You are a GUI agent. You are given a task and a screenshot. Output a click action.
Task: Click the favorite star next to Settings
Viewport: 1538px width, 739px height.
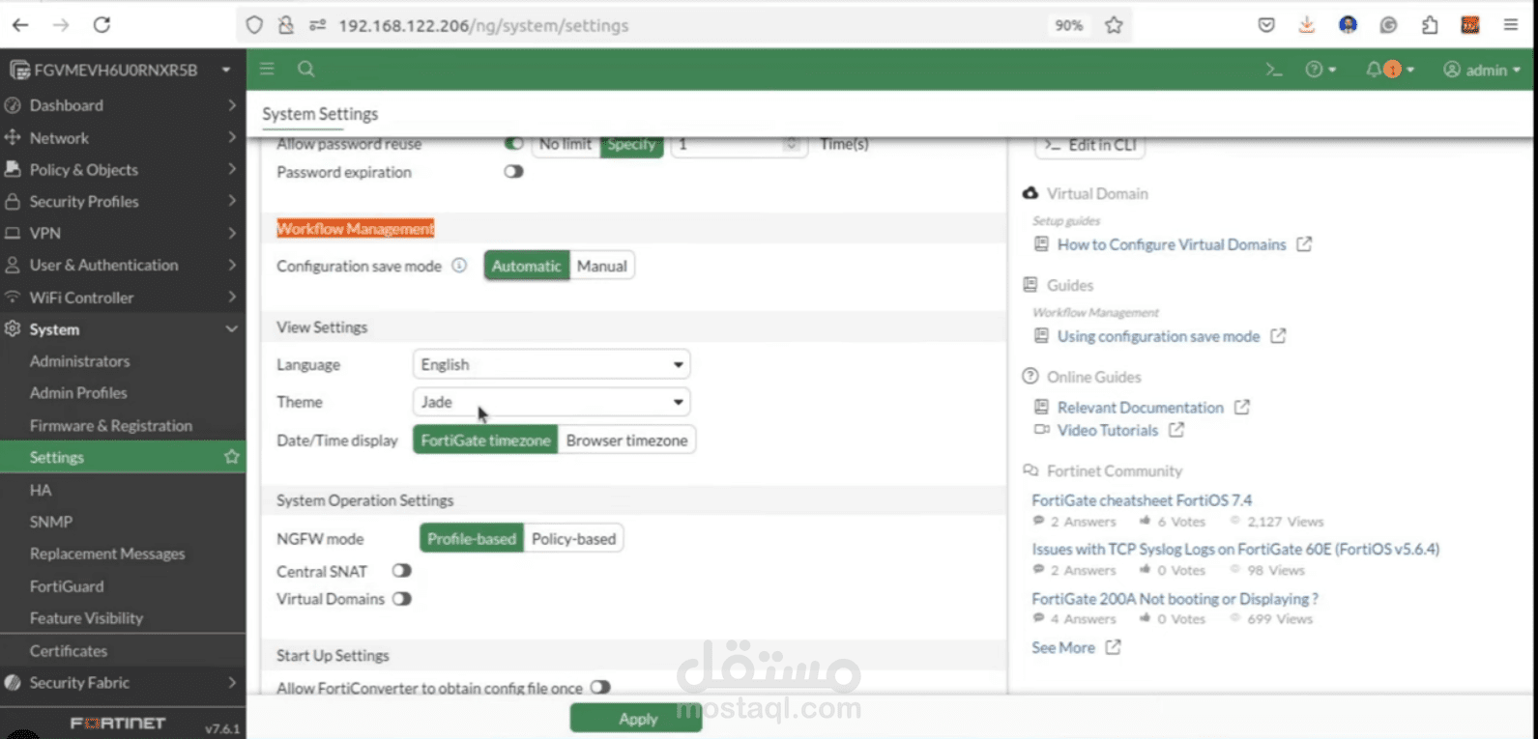[231, 457]
